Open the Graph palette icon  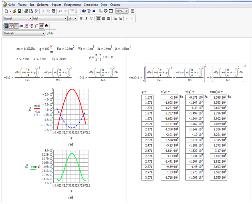[x=11, y=26]
